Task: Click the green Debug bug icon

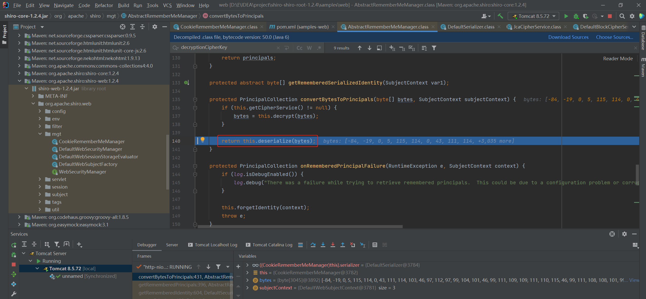Action: [x=576, y=16]
